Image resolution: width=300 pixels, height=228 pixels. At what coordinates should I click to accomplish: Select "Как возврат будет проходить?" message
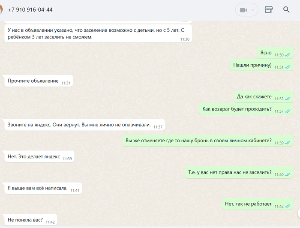(x=237, y=109)
